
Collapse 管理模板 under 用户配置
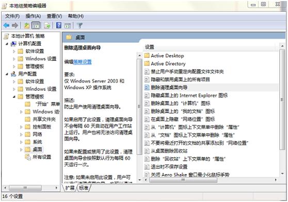(14, 96)
